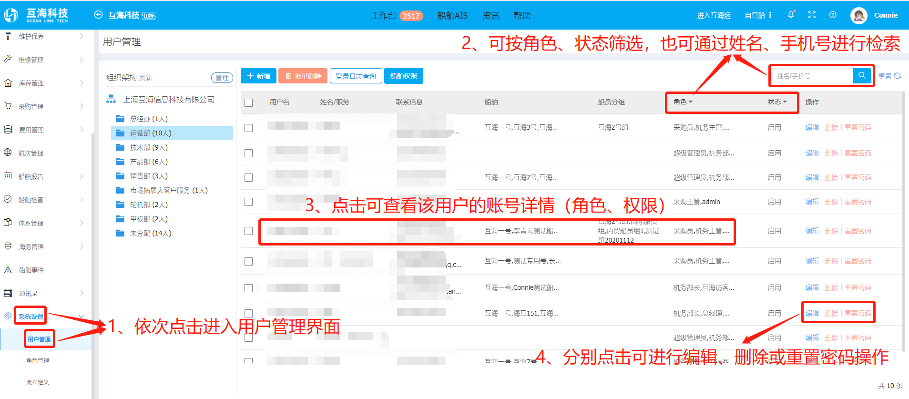Expand 库存管理 sidebar chevron

pyautogui.click(x=82, y=82)
